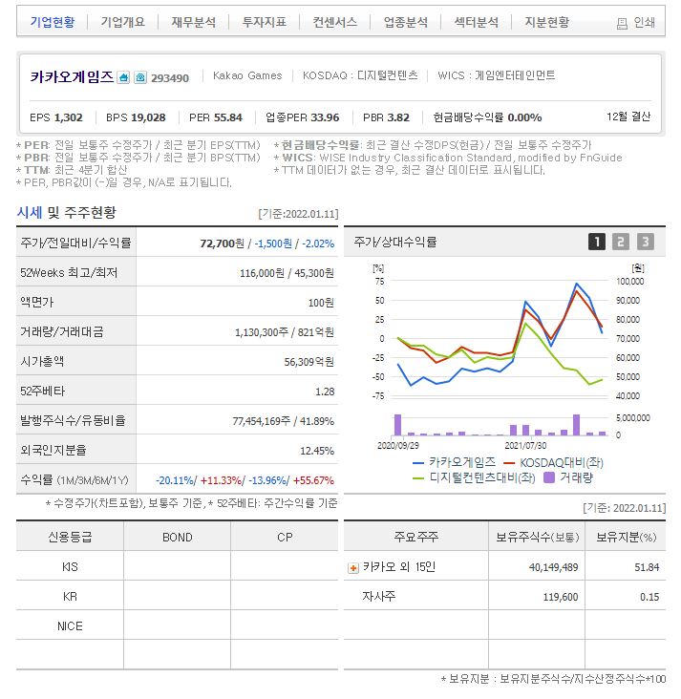Click the 주요주주 column header
The width and height of the screenshot is (681, 699).
click(x=416, y=537)
